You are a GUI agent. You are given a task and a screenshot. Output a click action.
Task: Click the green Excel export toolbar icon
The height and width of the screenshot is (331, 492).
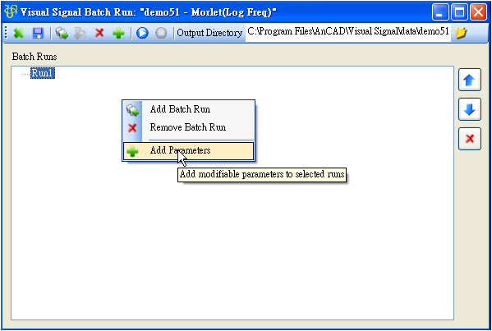click(19, 33)
